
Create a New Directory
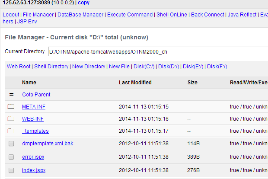pos(89,67)
